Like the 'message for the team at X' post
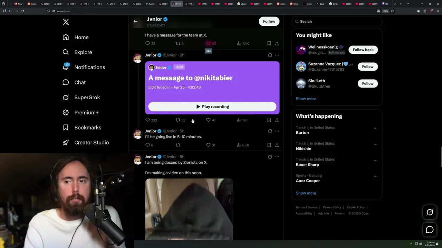 pyautogui.click(x=208, y=43)
